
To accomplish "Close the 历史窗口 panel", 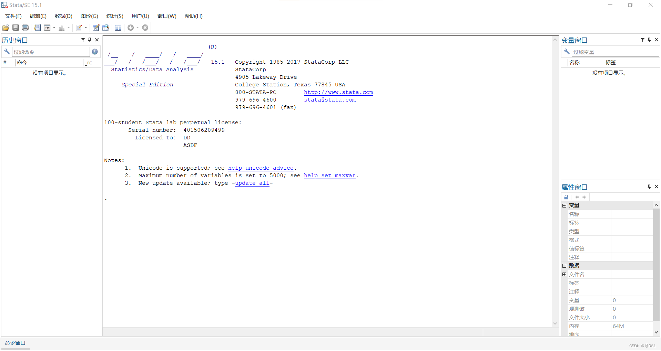I will [97, 40].
